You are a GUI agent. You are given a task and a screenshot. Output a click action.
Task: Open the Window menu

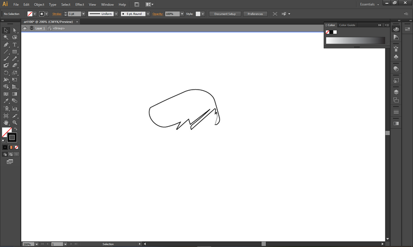tap(108, 4)
